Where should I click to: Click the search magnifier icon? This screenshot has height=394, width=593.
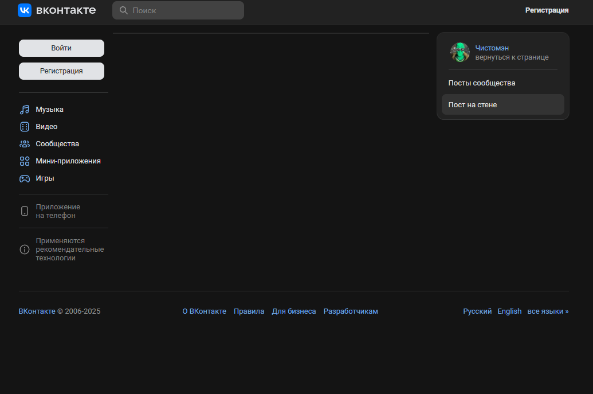coord(124,10)
